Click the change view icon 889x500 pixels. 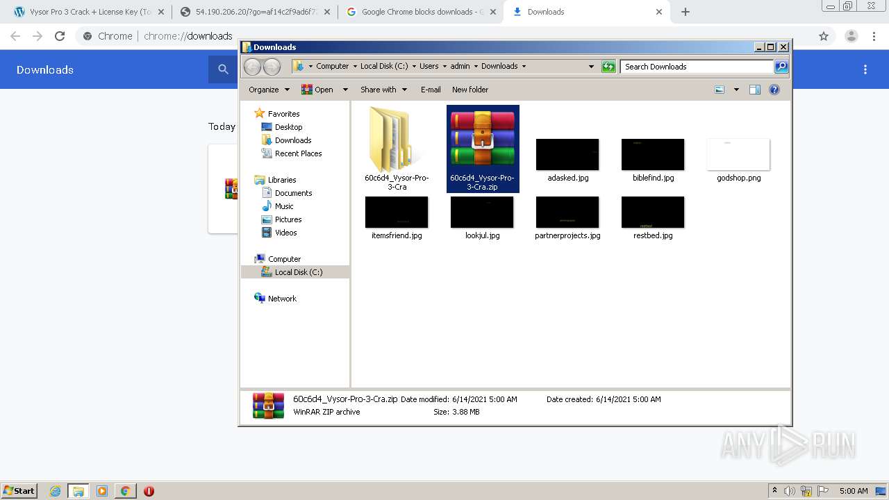point(720,90)
